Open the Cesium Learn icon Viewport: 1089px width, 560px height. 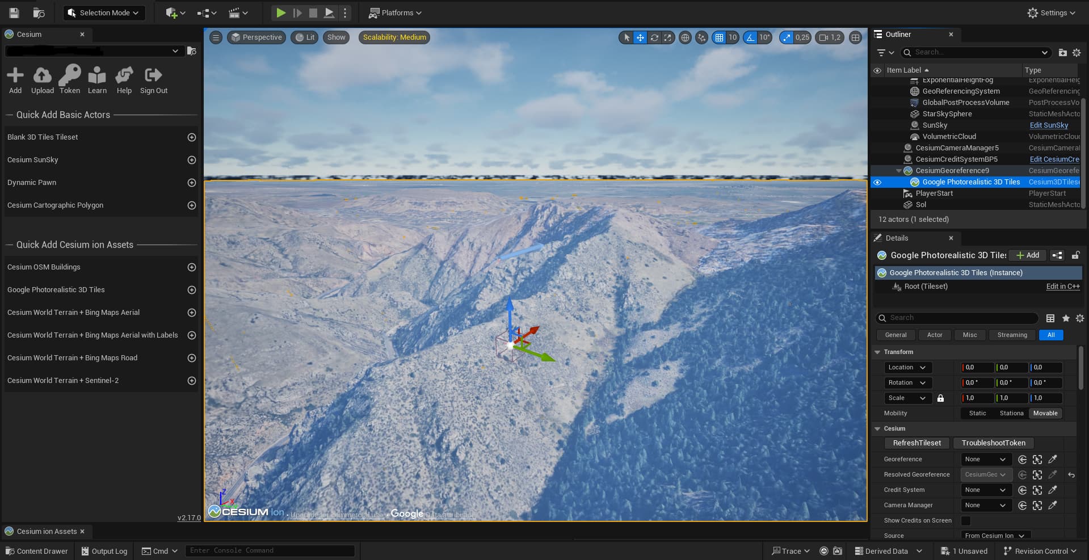[97, 80]
